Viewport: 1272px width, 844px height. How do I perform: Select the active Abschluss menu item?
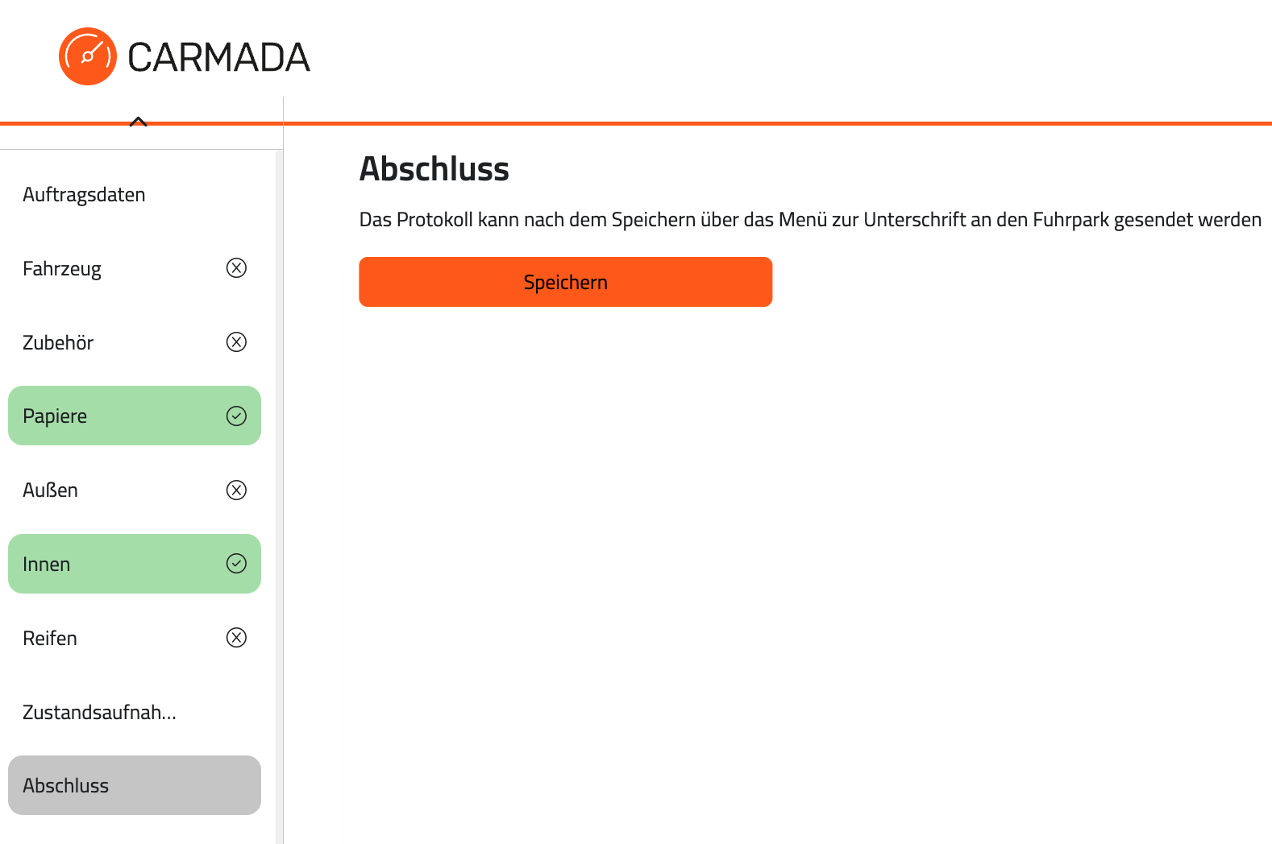point(135,785)
